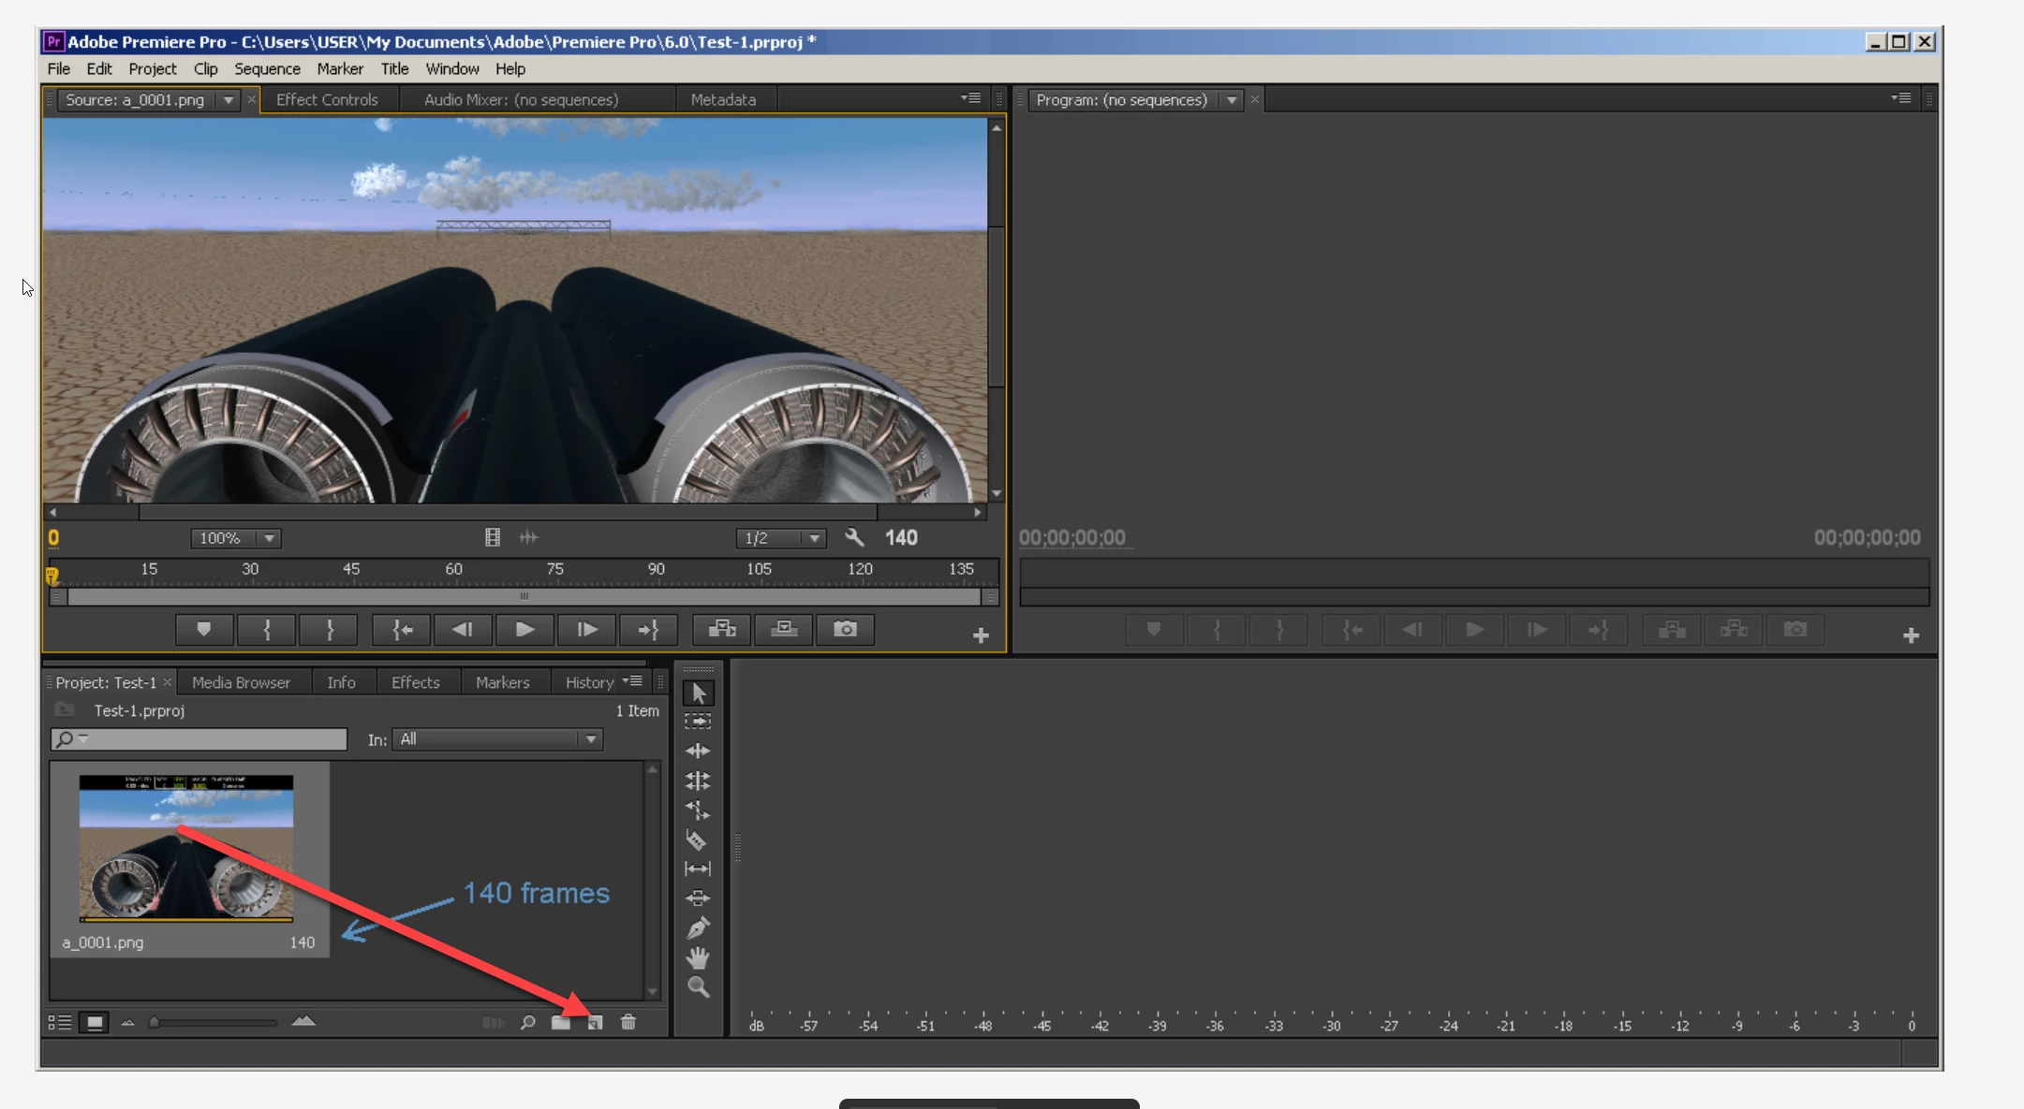
Task: Open the 100% zoom level dropdown
Action: coord(269,538)
